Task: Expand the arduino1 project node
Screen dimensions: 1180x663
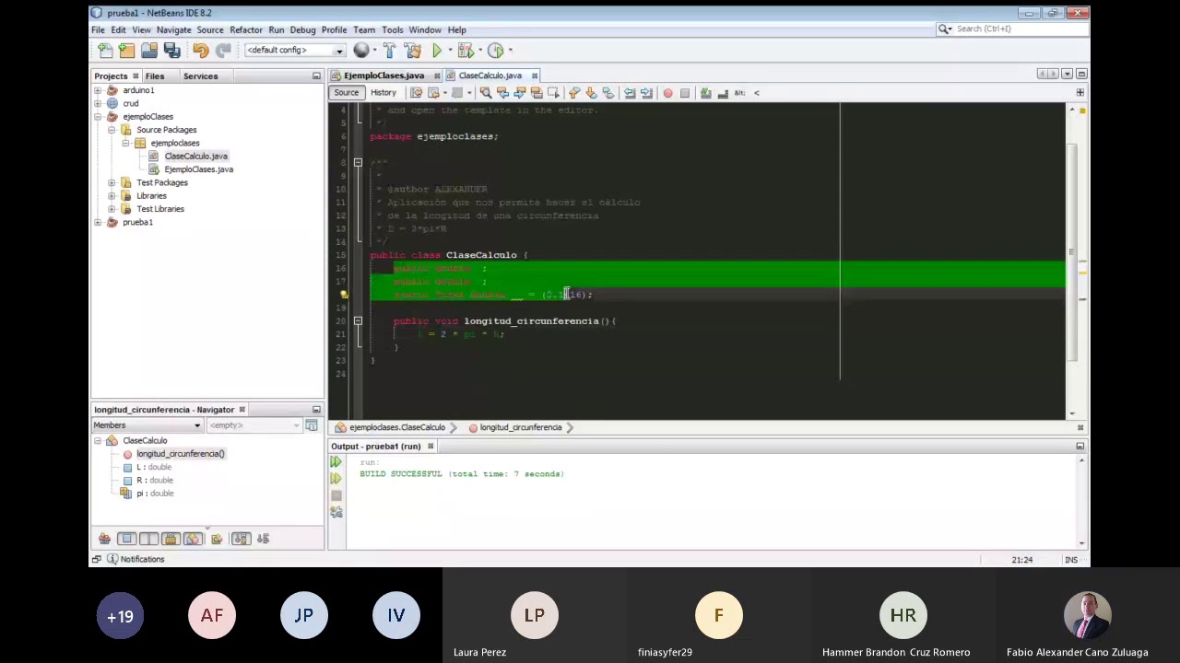Action: tap(98, 90)
